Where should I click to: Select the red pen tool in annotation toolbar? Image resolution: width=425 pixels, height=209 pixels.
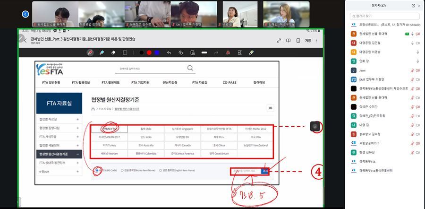coord(90,52)
